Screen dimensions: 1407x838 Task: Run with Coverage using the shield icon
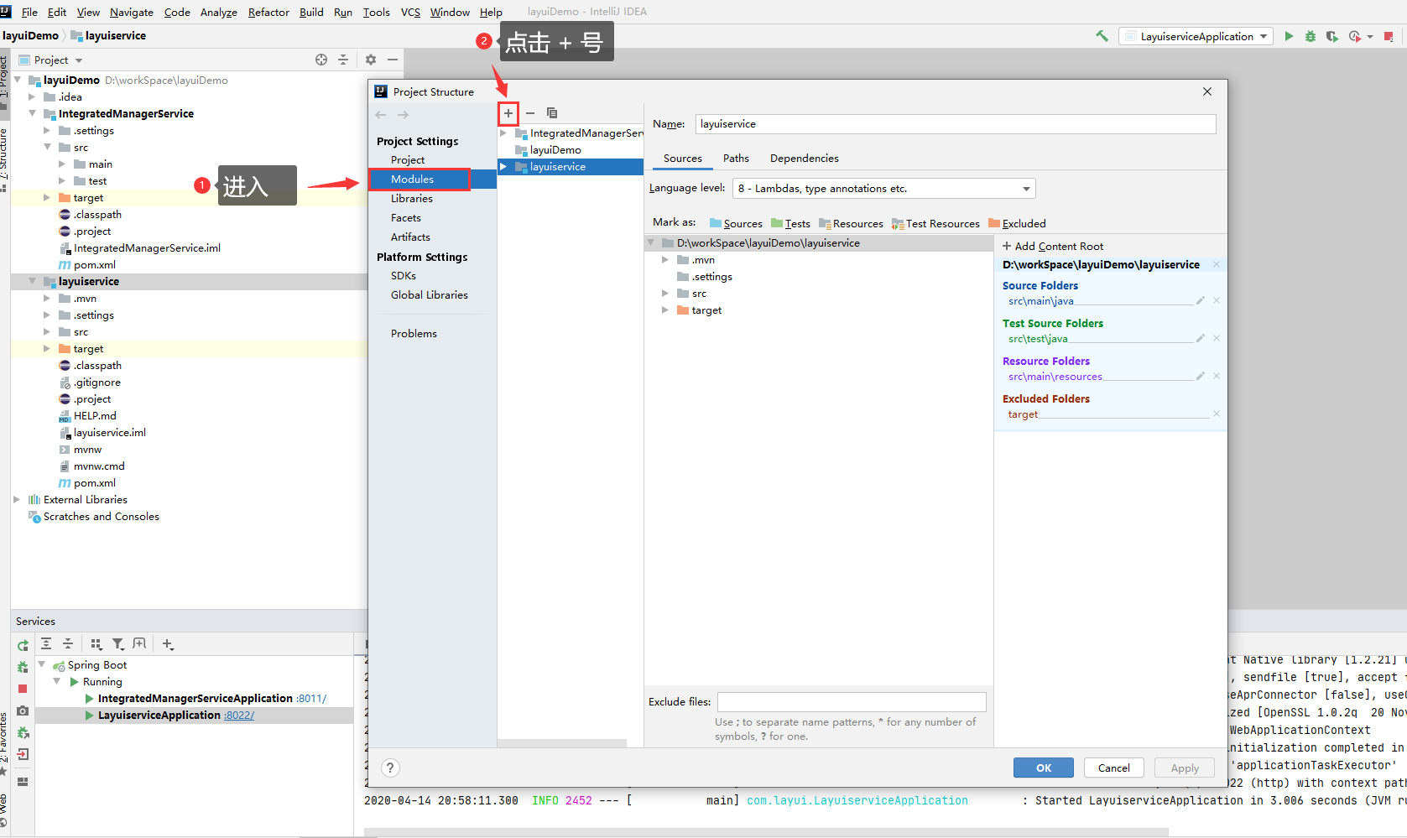click(1331, 36)
